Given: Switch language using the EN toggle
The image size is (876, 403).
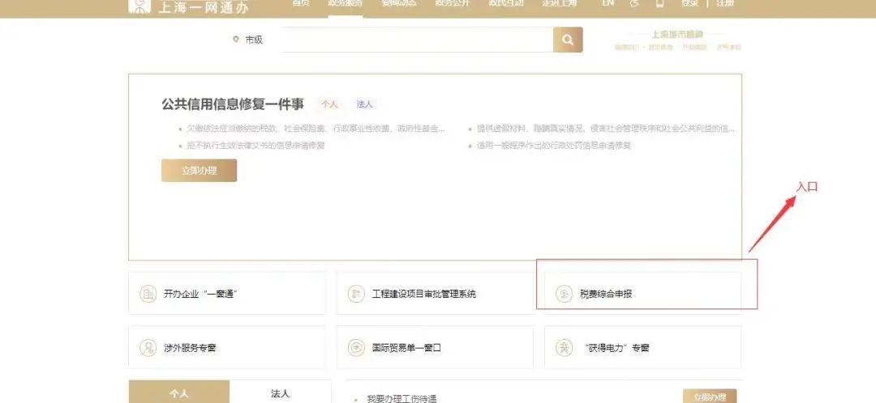Looking at the screenshot, I should [608, 4].
